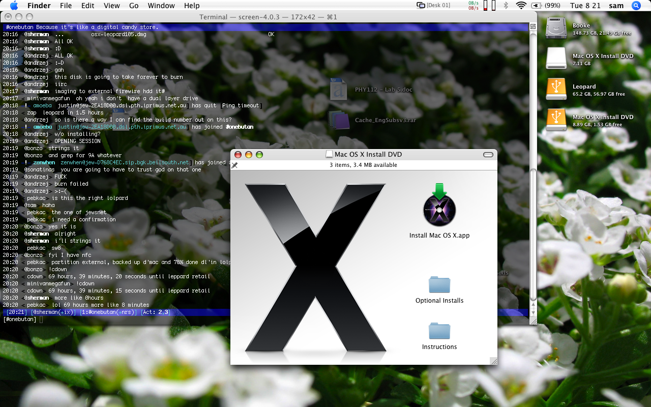The image size is (651, 407).
Task: Click the sam user menu
Action: pos(616,6)
